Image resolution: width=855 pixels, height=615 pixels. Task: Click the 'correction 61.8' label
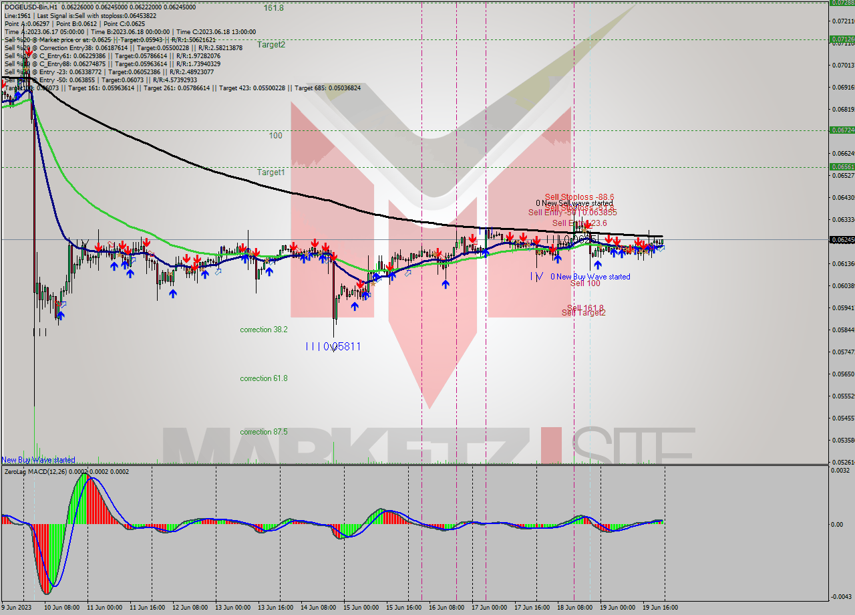(264, 378)
